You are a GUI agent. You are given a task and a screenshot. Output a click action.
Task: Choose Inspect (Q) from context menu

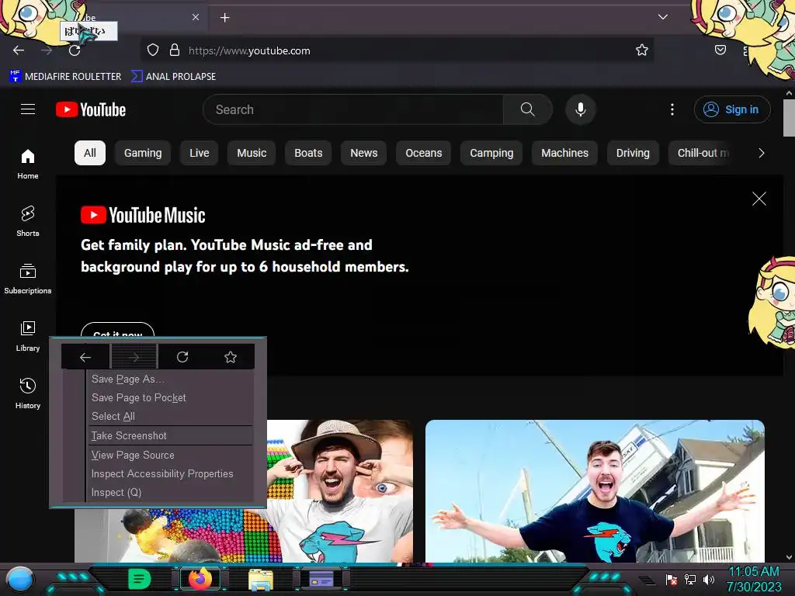172,493
